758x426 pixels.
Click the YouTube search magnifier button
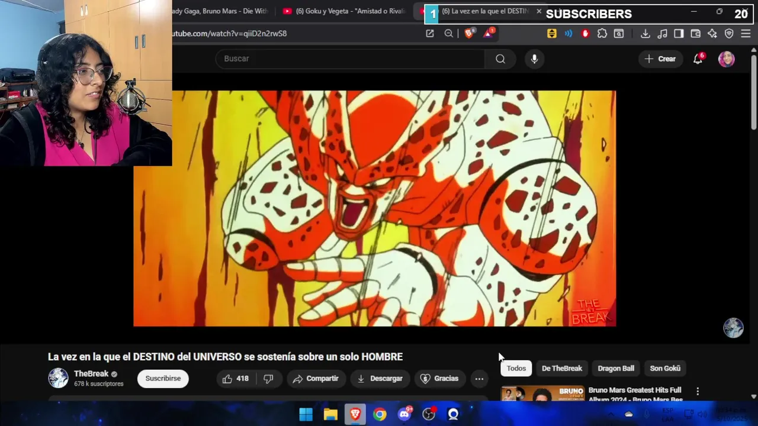pyautogui.click(x=500, y=59)
